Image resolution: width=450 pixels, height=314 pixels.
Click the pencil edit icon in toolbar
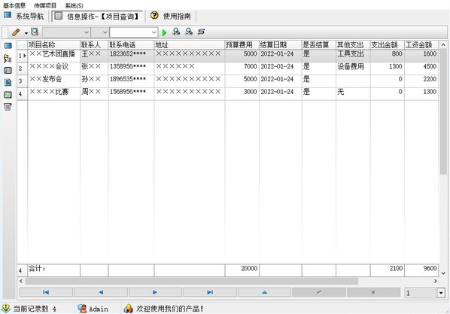16,32
